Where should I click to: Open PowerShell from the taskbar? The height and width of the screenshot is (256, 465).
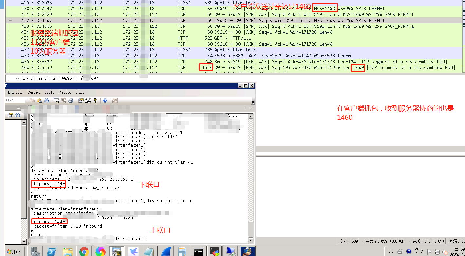[51, 251]
